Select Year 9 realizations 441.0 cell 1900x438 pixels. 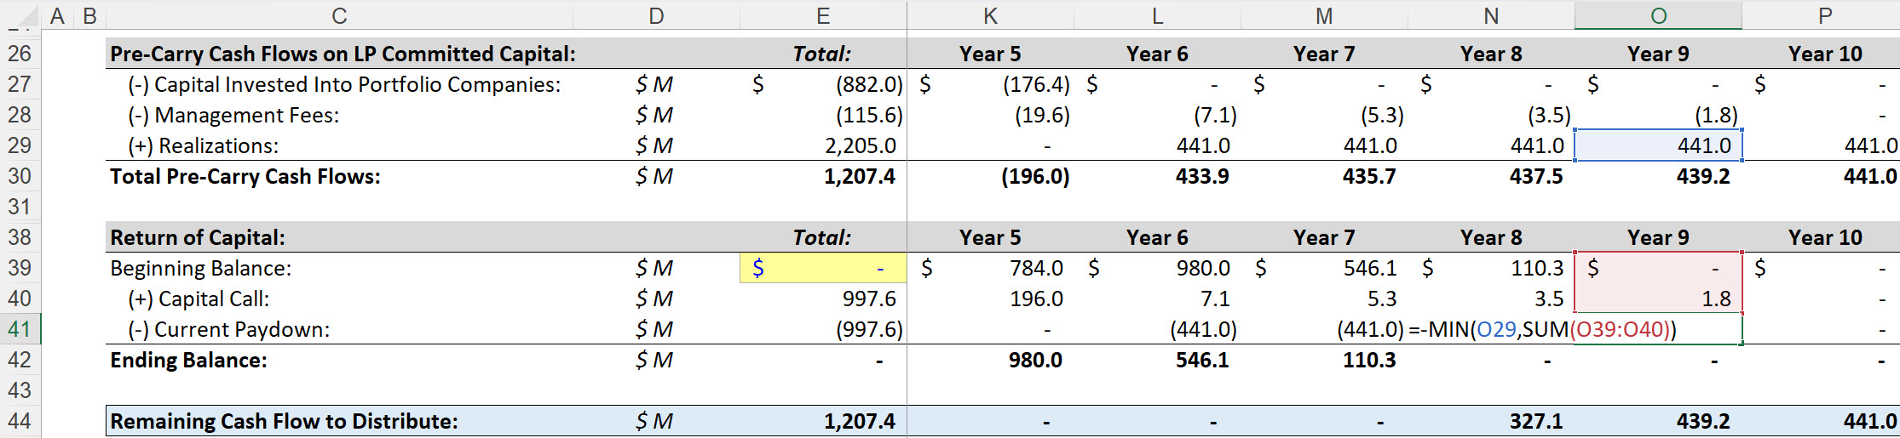click(x=1658, y=145)
